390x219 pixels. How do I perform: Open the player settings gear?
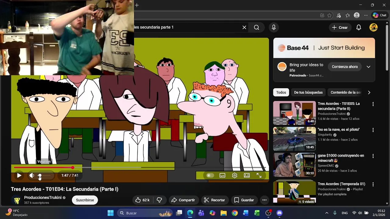click(235, 176)
